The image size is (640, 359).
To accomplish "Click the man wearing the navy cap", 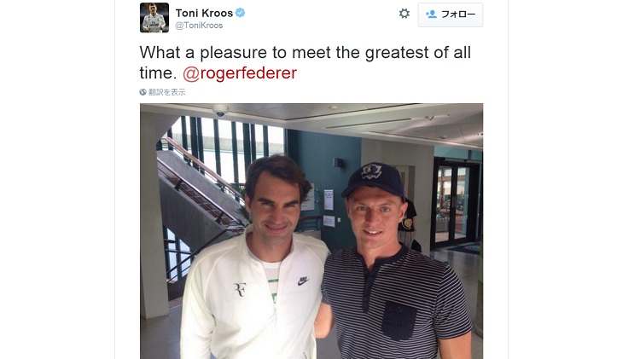I will click(392, 265).
